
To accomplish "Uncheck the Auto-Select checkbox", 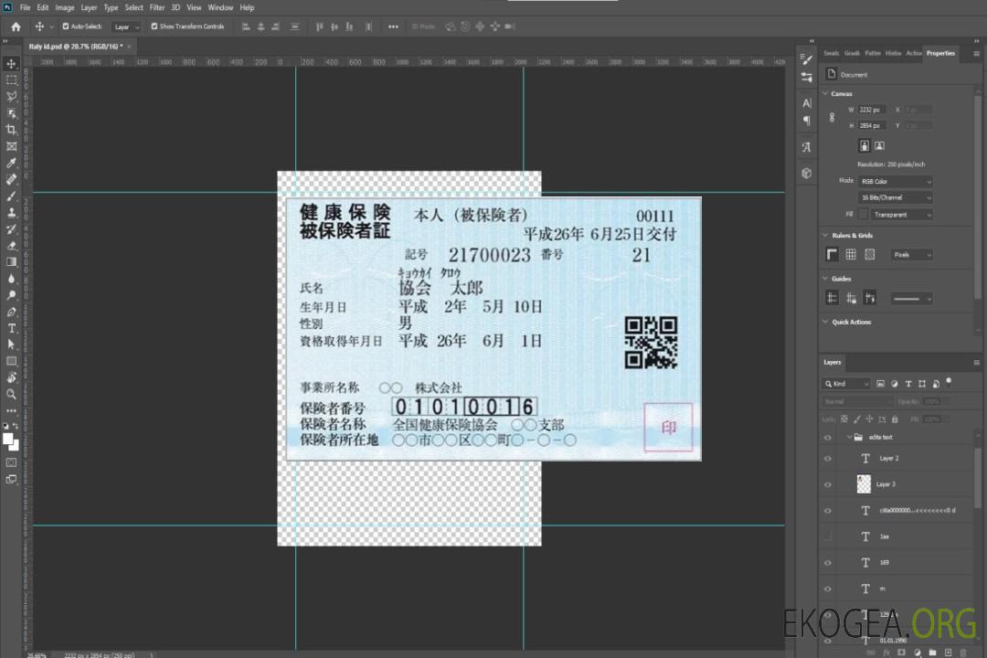I will 65,27.
